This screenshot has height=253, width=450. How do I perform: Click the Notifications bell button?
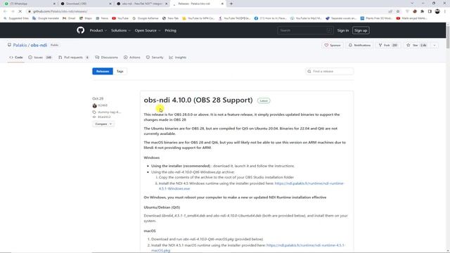[359, 45]
